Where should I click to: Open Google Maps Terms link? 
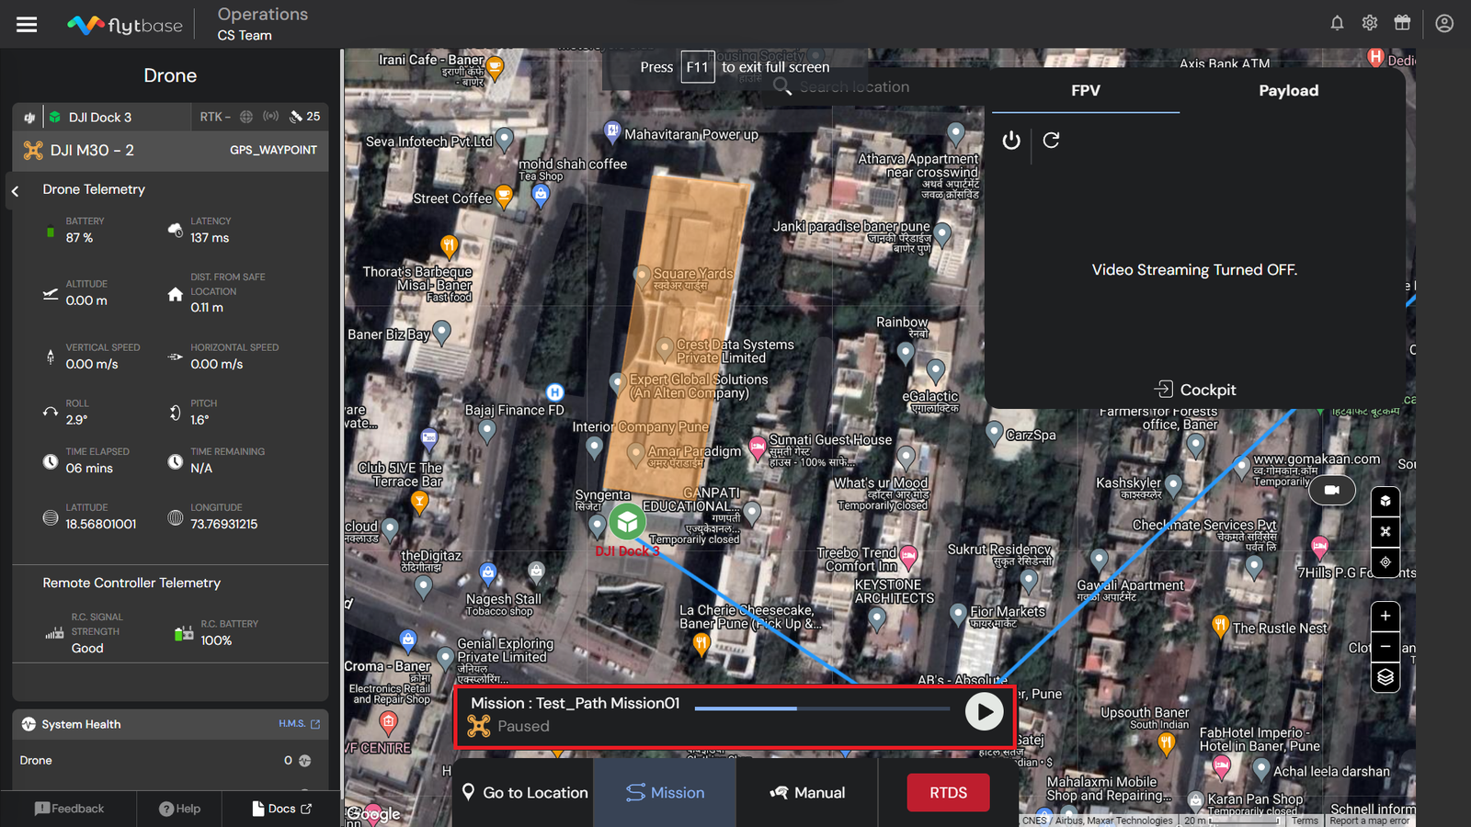coord(1305,821)
